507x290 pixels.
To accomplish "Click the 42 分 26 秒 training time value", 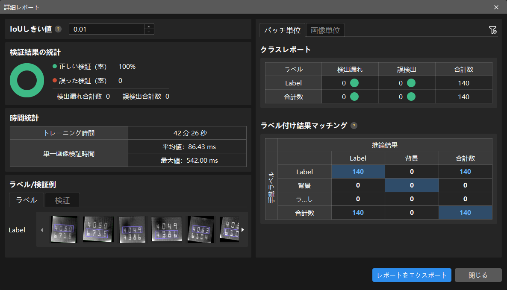I will click(x=190, y=133).
